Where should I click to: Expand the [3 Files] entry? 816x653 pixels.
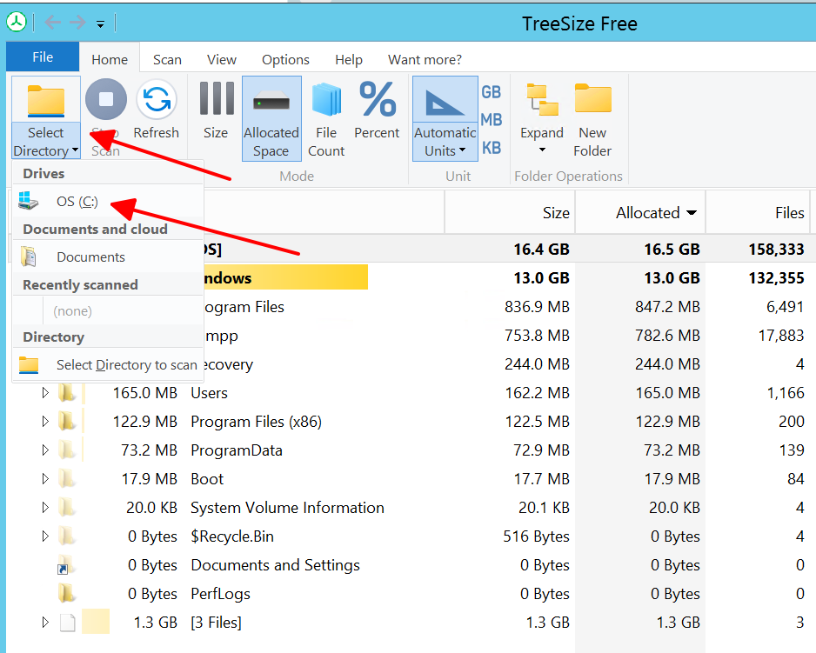[45, 622]
